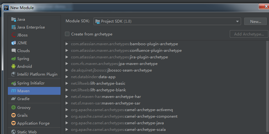Expand net.databinder data-app node
Image resolution: width=269 pixels, height=134 pixels.
tap(67, 77)
